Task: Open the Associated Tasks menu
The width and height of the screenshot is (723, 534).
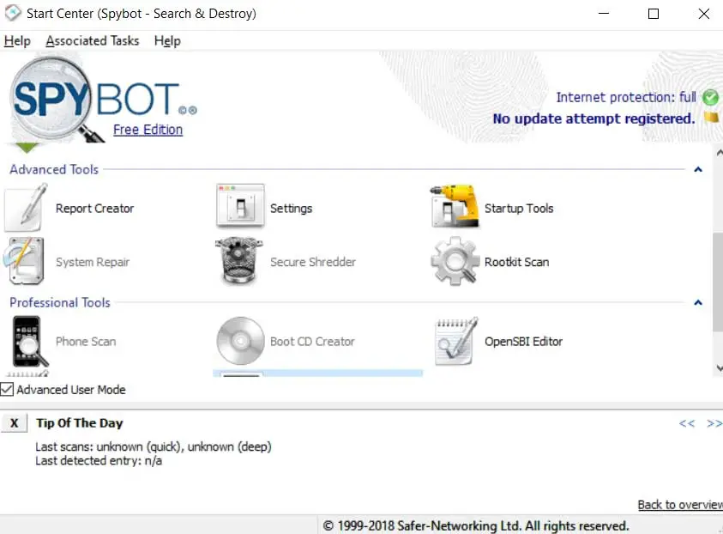Action: (x=93, y=40)
